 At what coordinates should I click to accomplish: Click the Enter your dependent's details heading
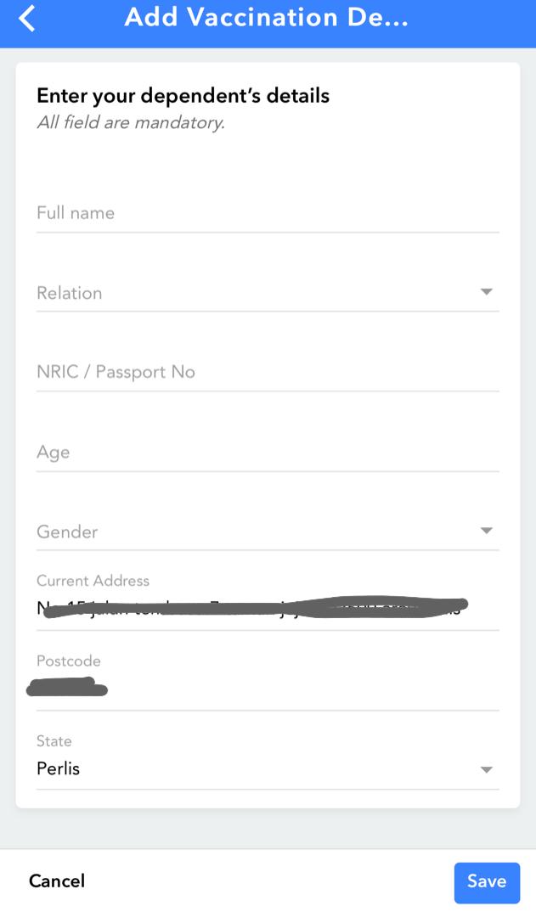click(183, 95)
